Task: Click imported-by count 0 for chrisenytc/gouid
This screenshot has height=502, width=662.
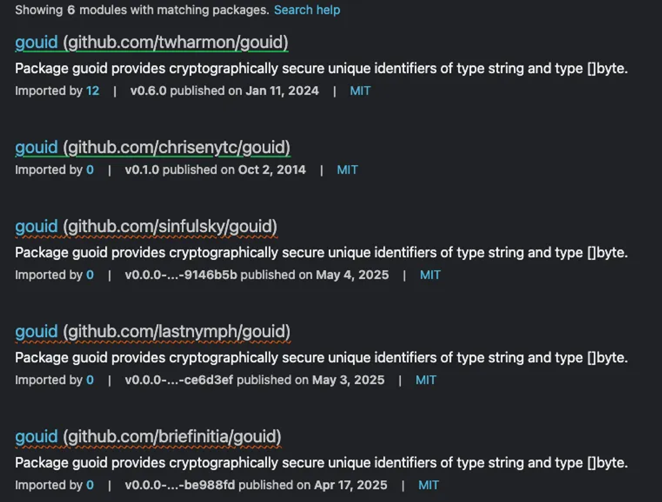Action: [90, 170]
